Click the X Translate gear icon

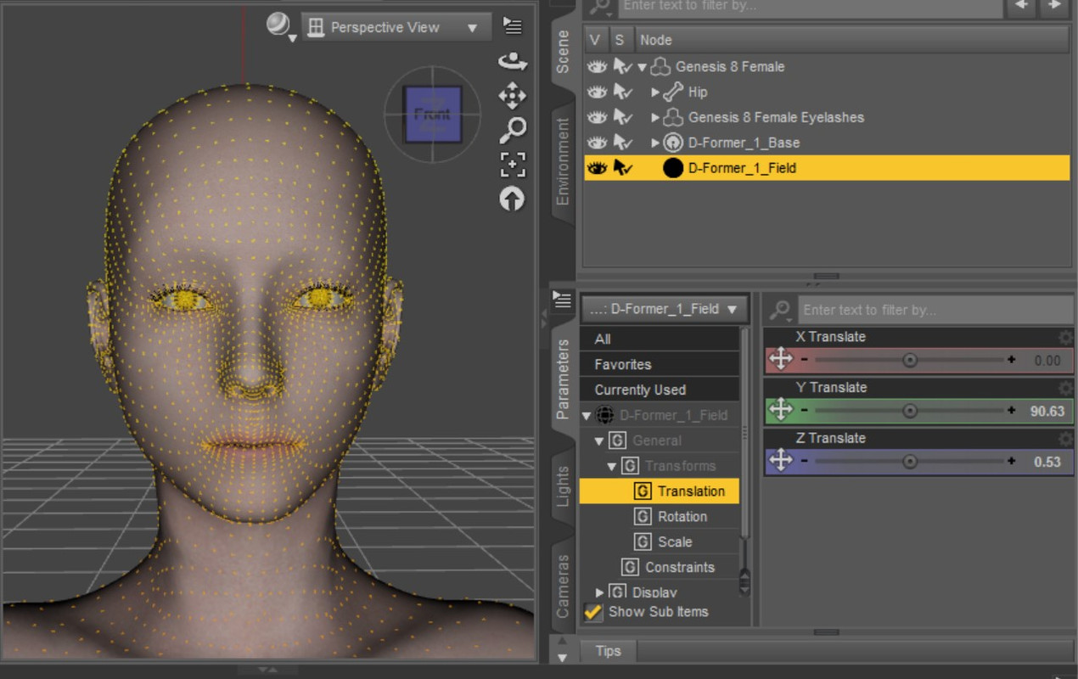(x=1065, y=337)
